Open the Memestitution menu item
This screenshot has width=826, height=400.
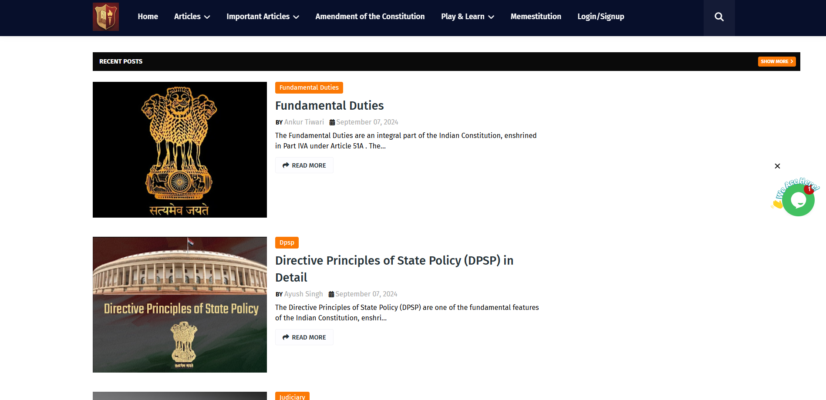point(536,17)
